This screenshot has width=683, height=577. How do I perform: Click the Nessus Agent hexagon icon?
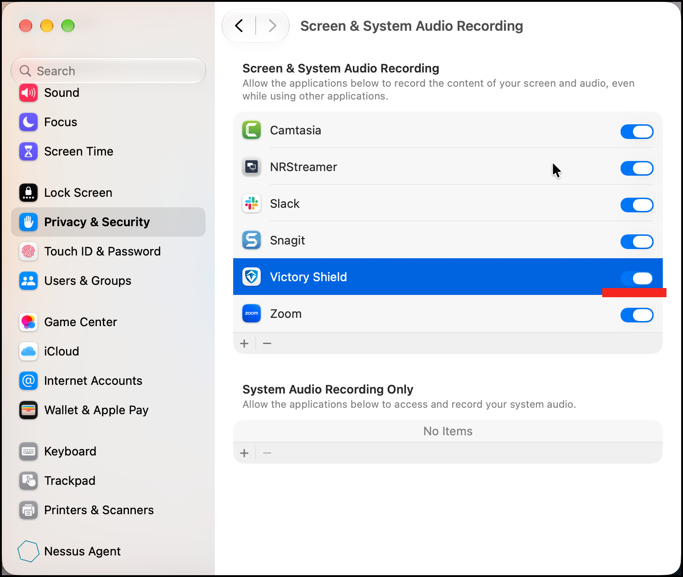(28, 551)
